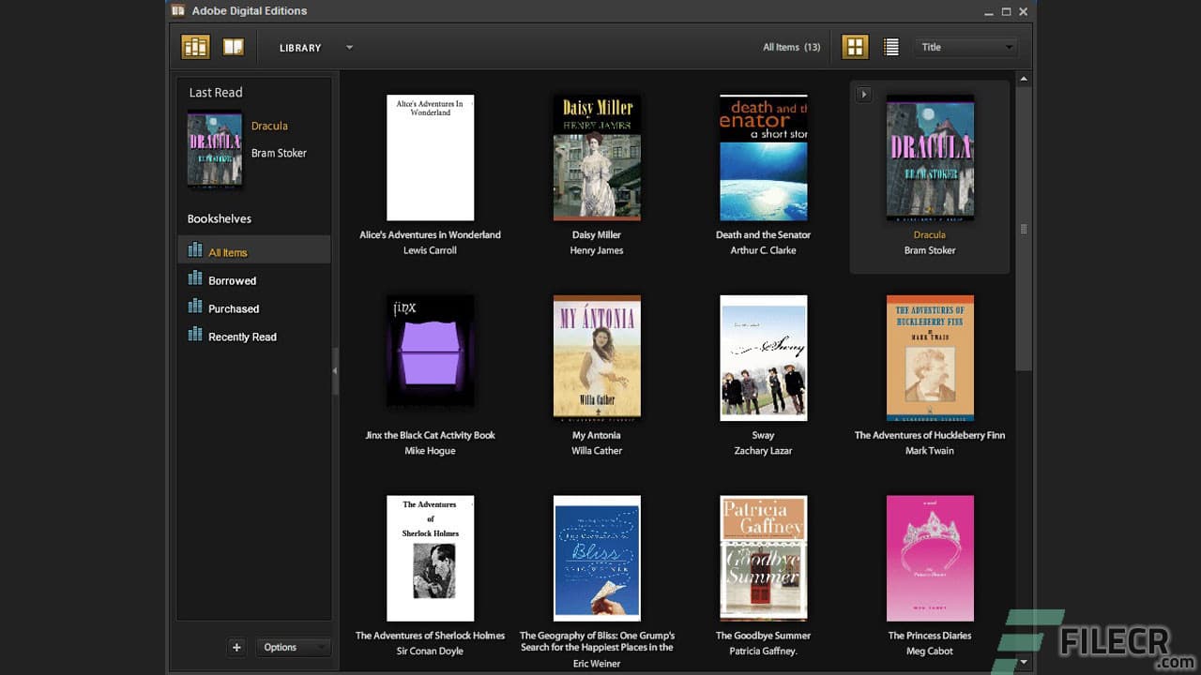Click the Adobe Digital Editions title bar icon
The height and width of the screenshot is (675, 1201).
176,10
